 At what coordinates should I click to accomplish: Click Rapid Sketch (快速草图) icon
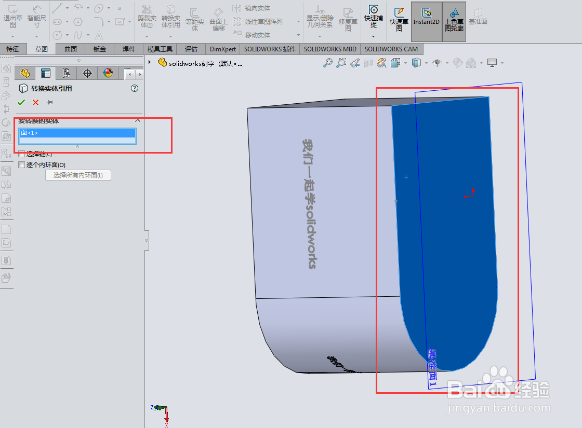coord(399,12)
